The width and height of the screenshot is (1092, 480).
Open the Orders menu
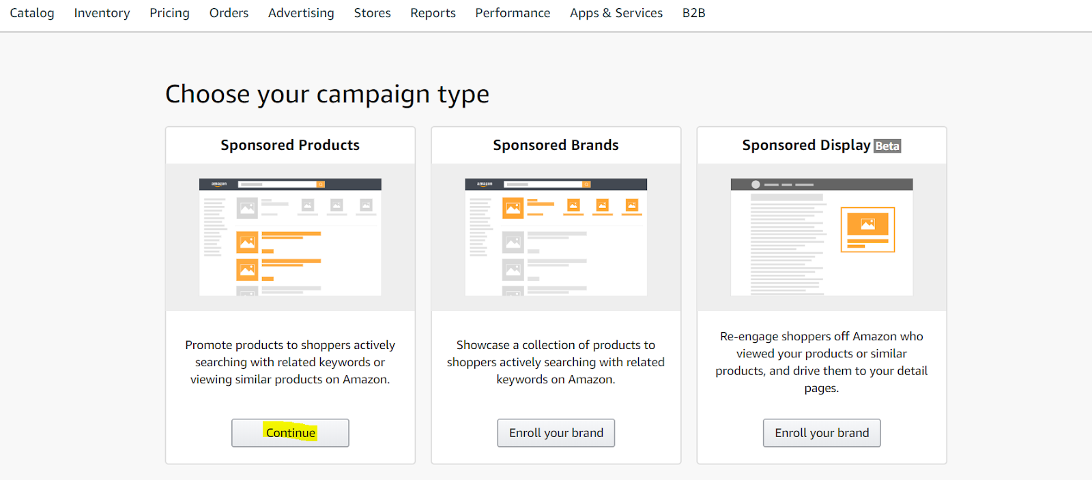coord(229,13)
